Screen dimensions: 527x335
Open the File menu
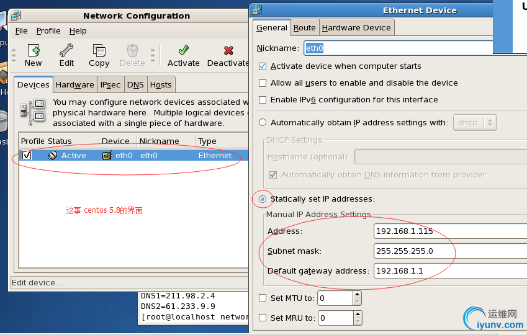(21, 31)
